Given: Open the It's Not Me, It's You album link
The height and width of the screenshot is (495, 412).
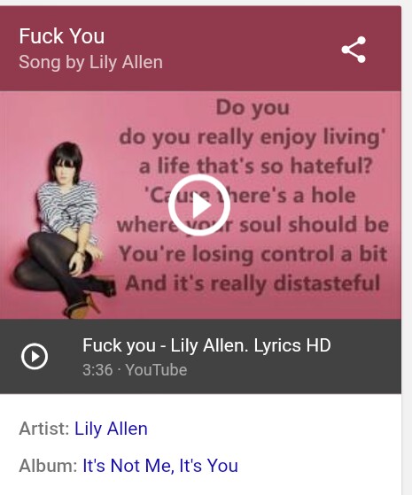Looking at the screenshot, I should (160, 466).
